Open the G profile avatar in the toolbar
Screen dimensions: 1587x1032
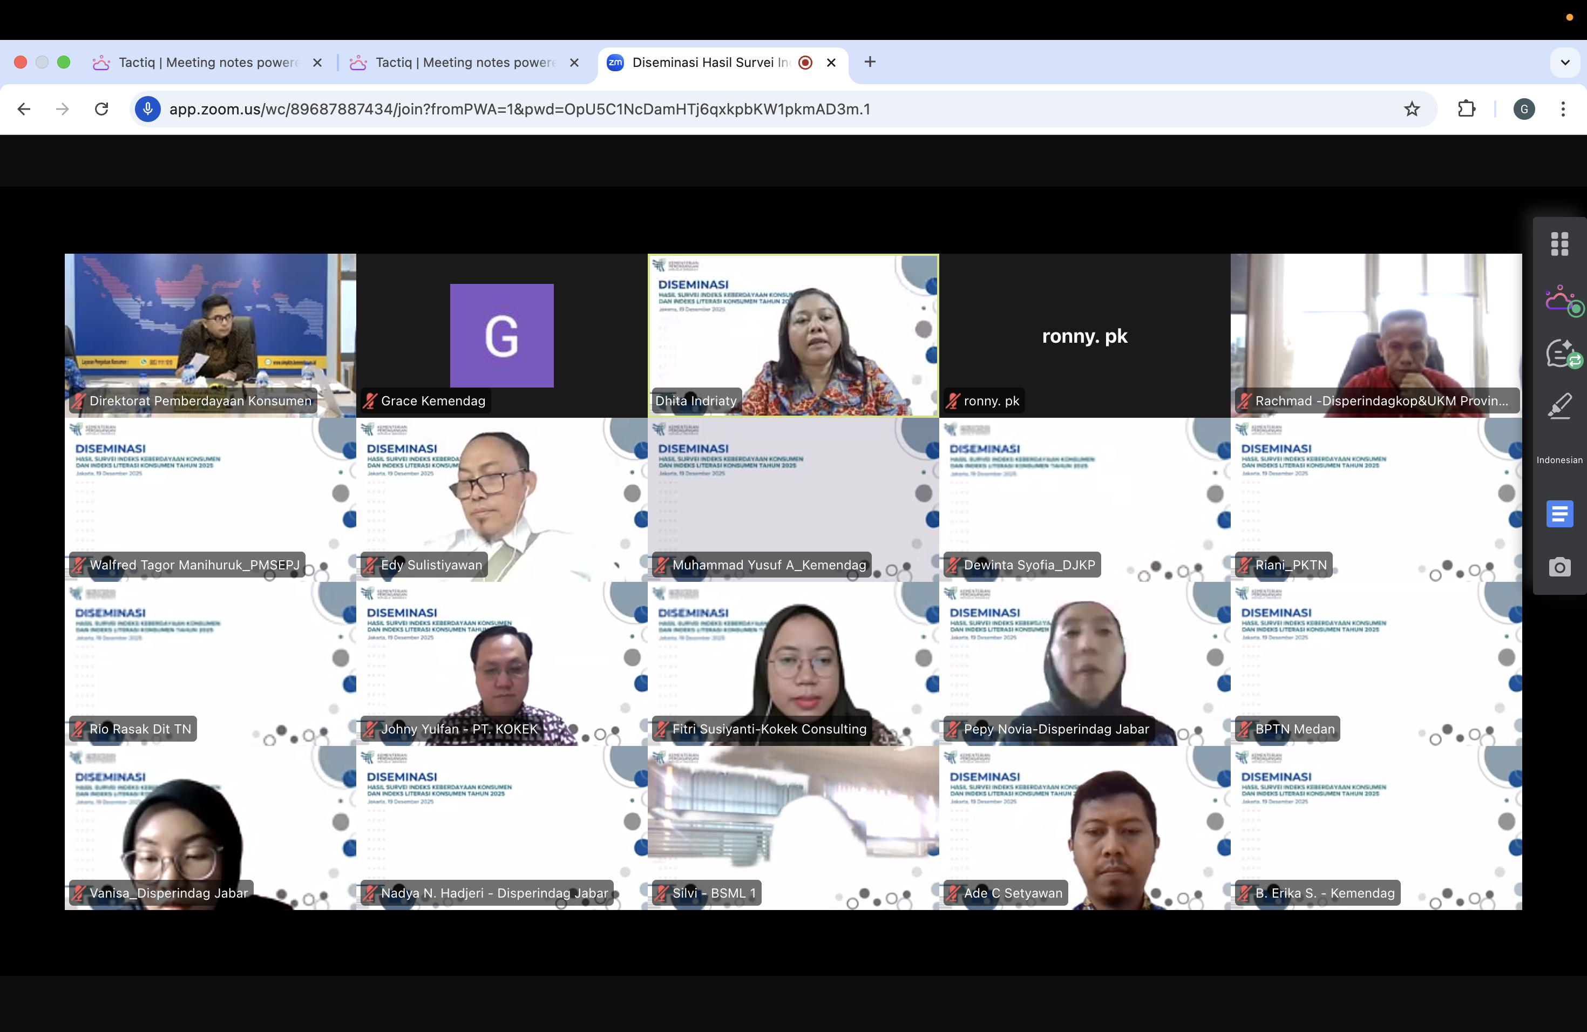click(1524, 110)
